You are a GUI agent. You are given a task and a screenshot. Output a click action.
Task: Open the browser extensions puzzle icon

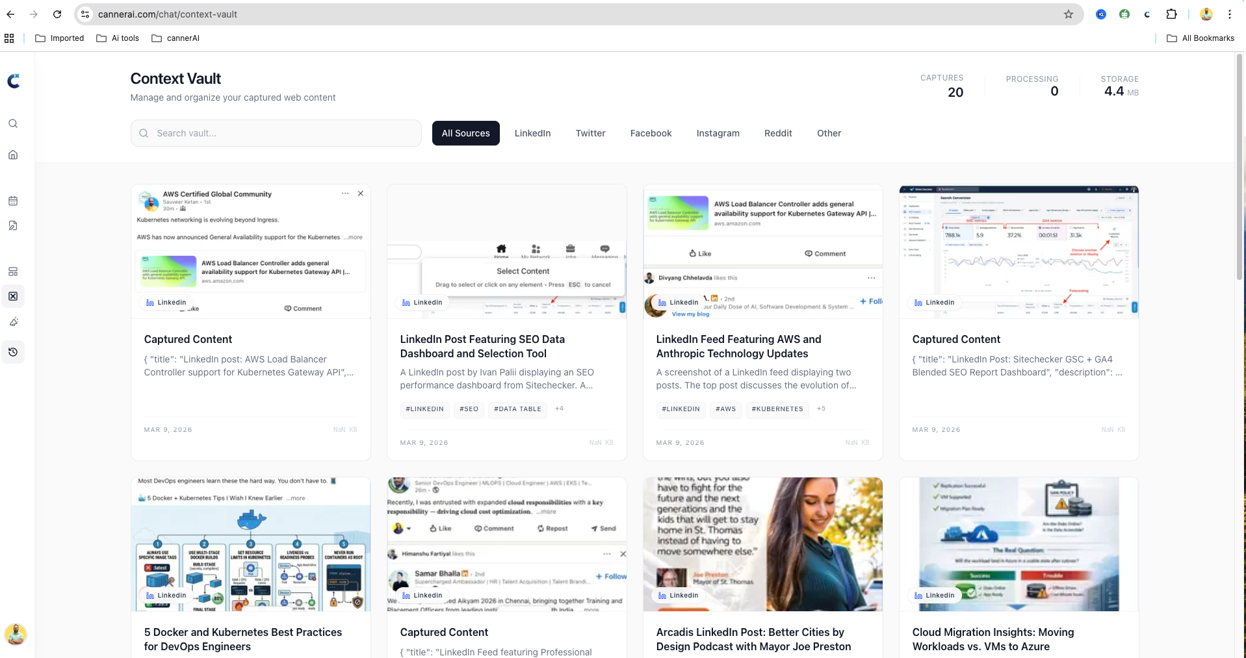click(x=1171, y=14)
